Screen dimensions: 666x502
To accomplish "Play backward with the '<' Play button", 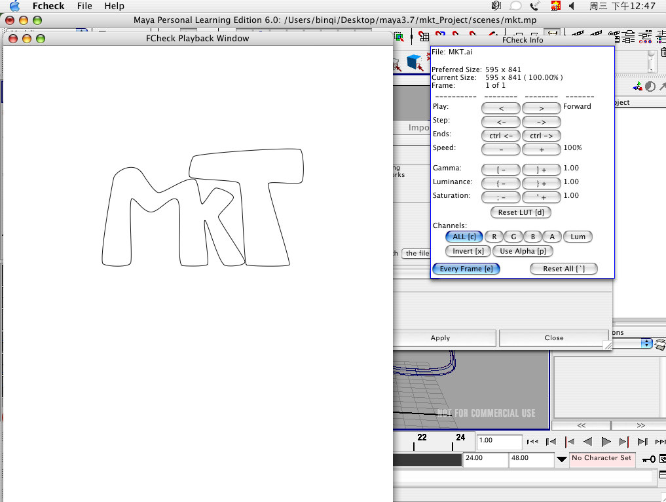I will click(501, 108).
